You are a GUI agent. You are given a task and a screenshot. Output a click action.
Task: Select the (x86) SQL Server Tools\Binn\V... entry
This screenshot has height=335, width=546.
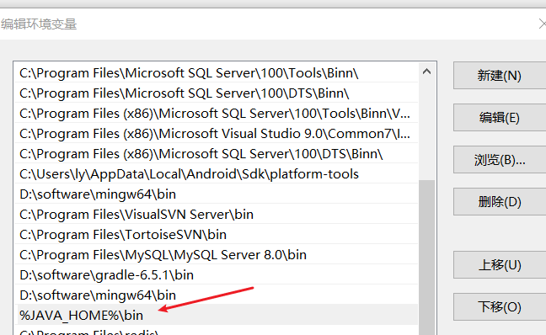click(217, 114)
